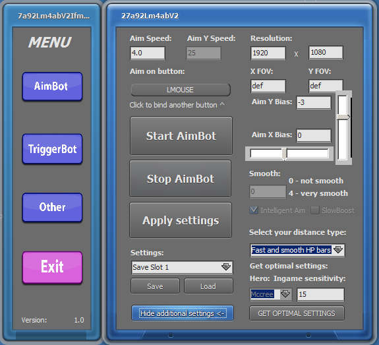This screenshot has width=379, height=345.
Task: Click the GET OPTIMAL SETTINGS button
Action: (x=297, y=313)
